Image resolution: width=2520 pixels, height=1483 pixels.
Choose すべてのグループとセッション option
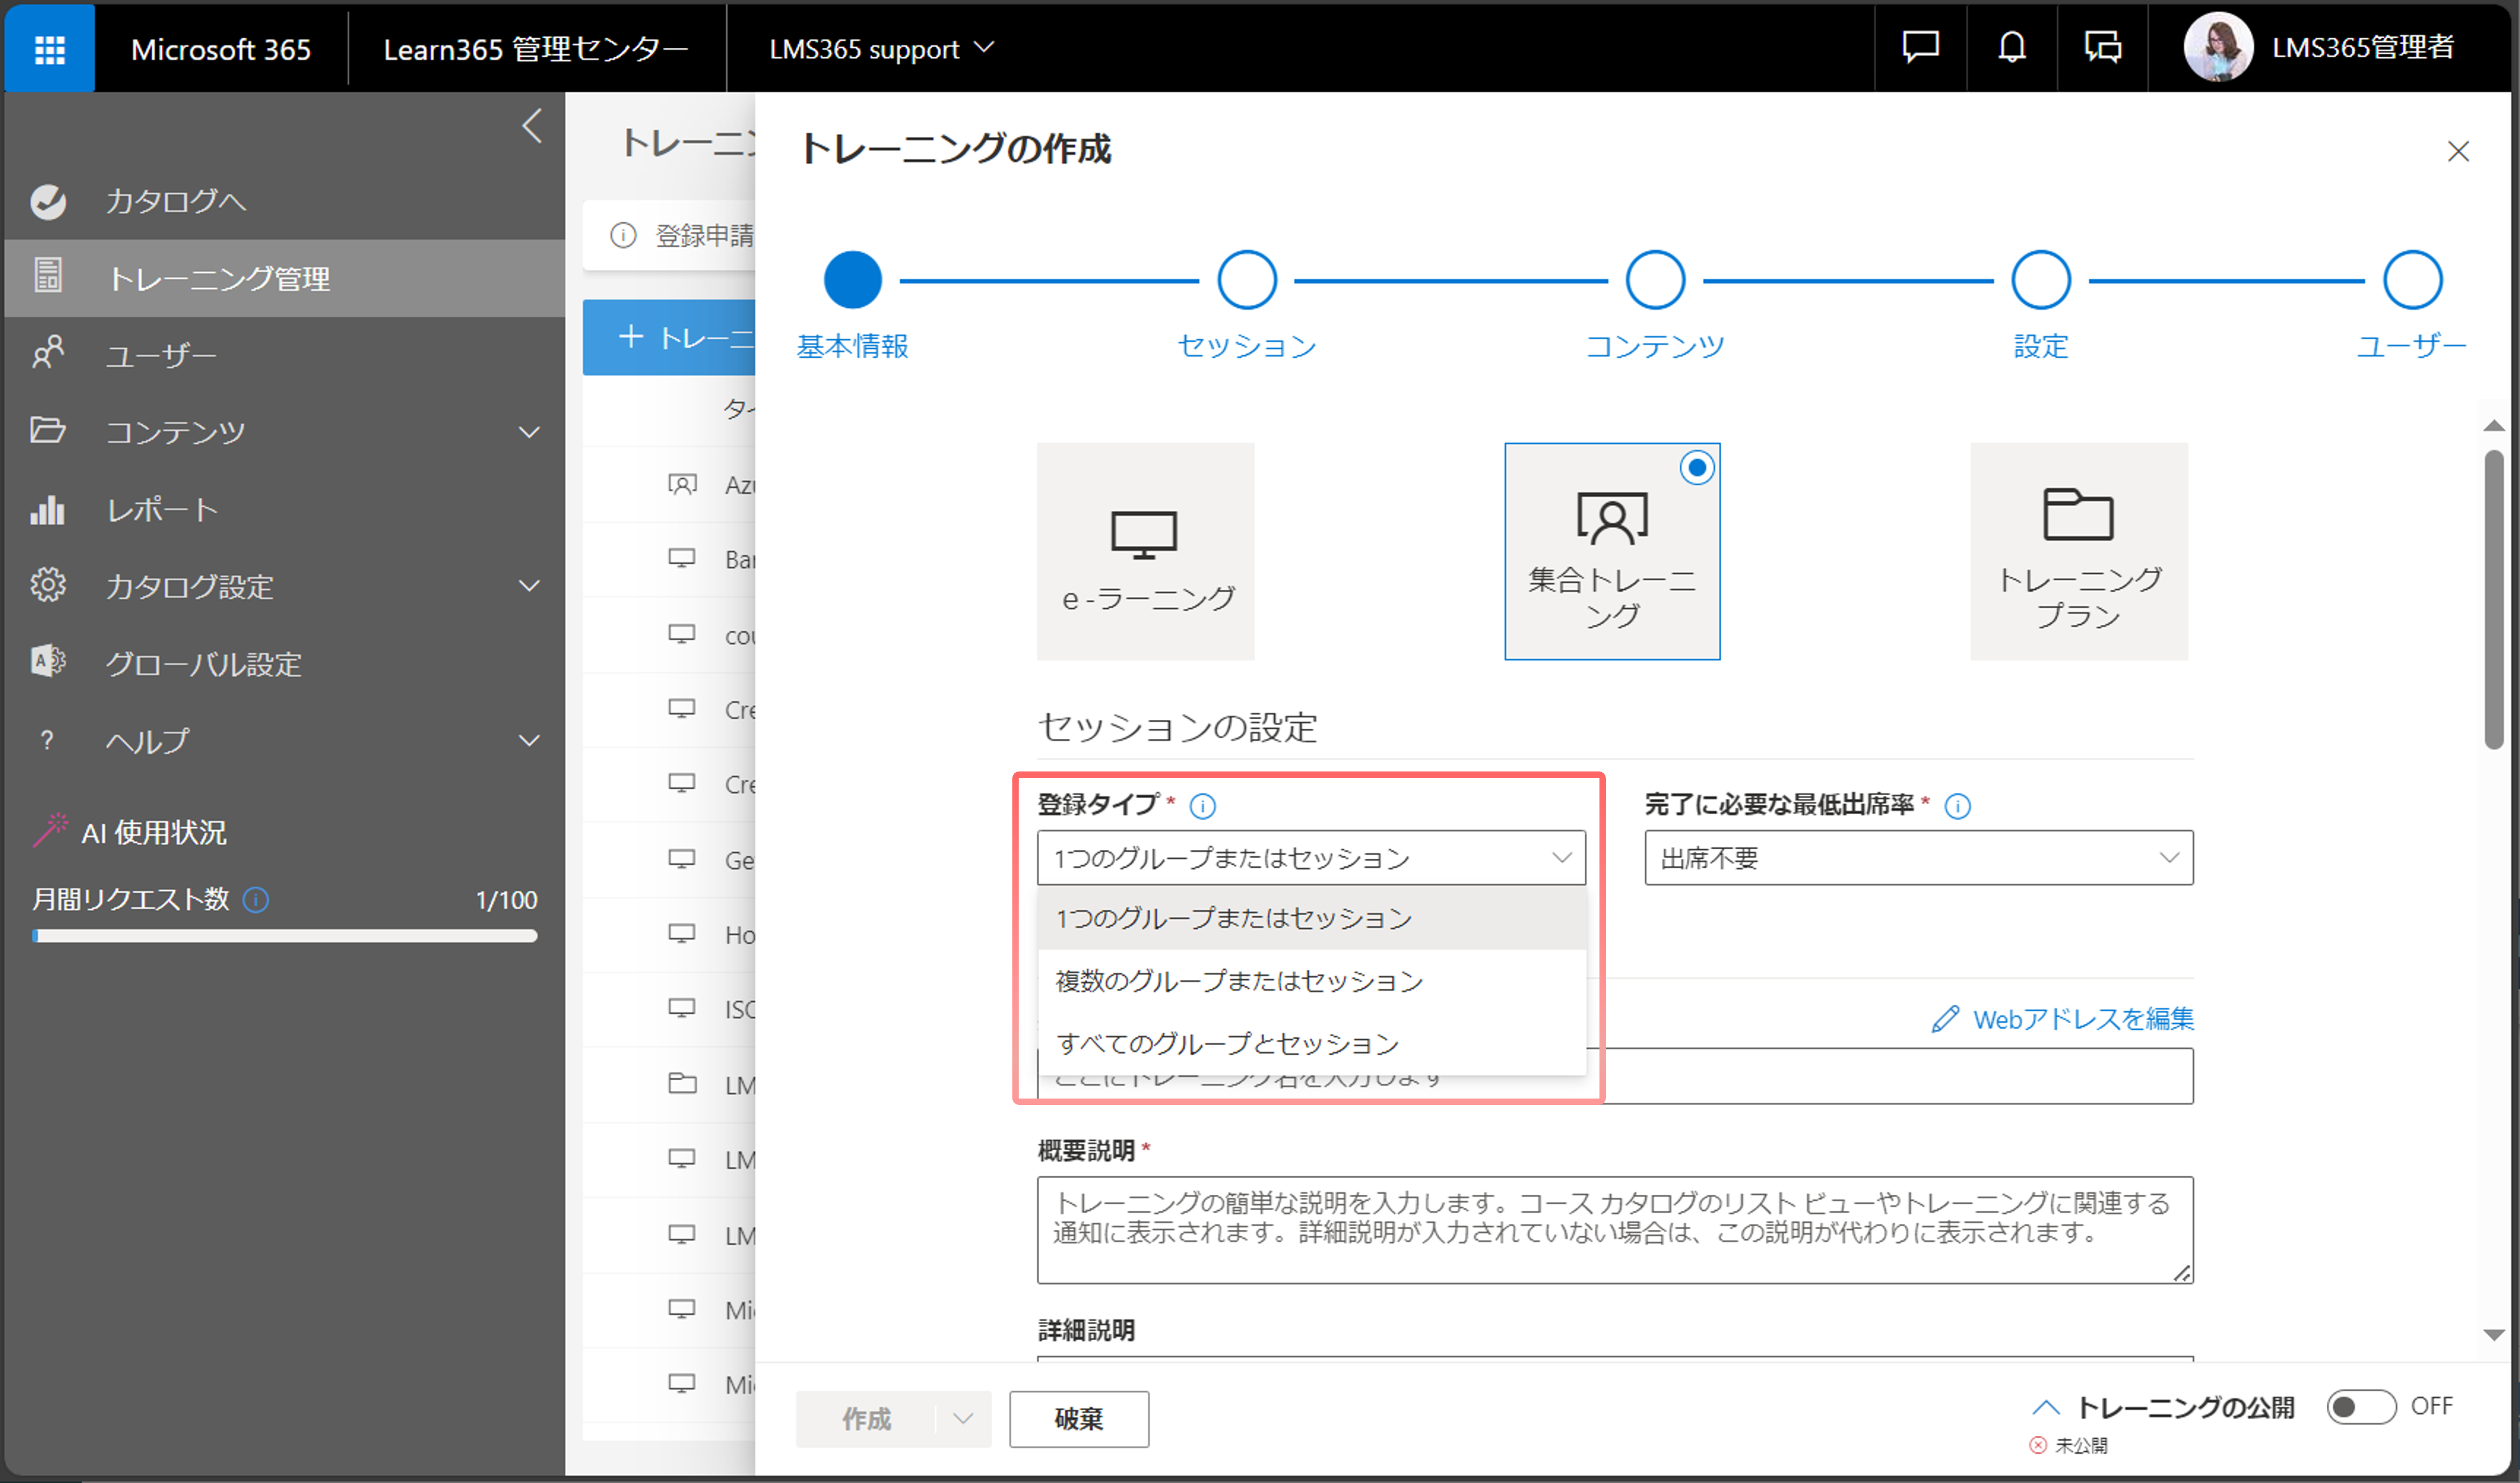pyautogui.click(x=1312, y=1043)
